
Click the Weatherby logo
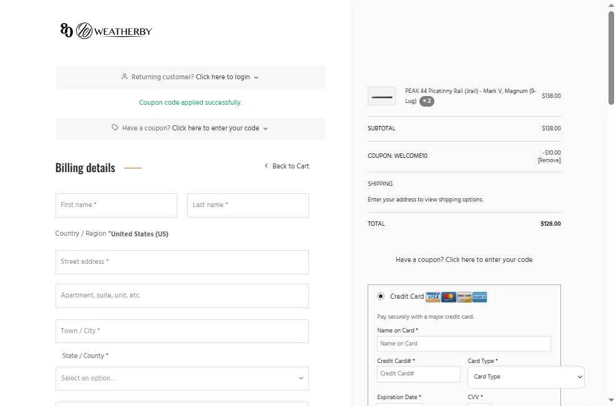point(114,31)
